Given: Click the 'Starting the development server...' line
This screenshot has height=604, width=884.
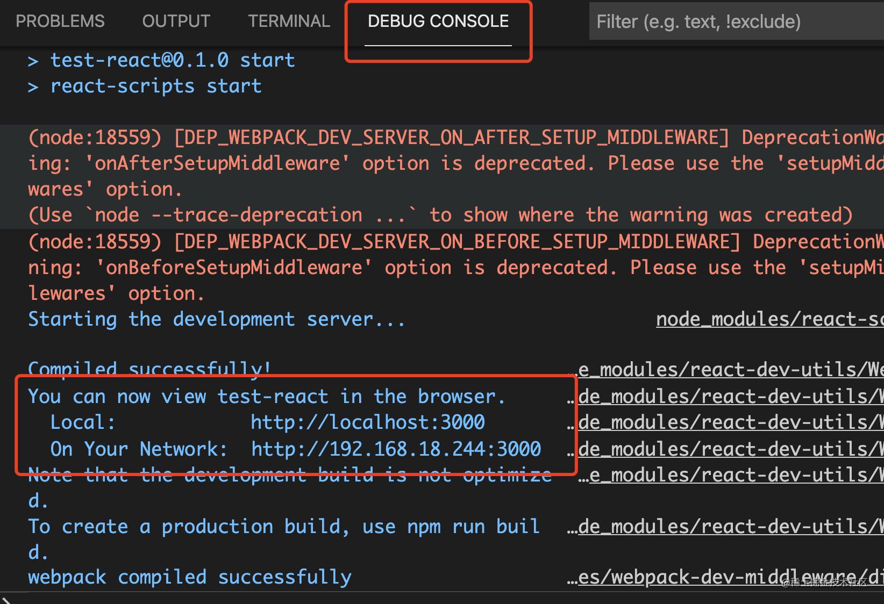Looking at the screenshot, I should click(x=216, y=319).
